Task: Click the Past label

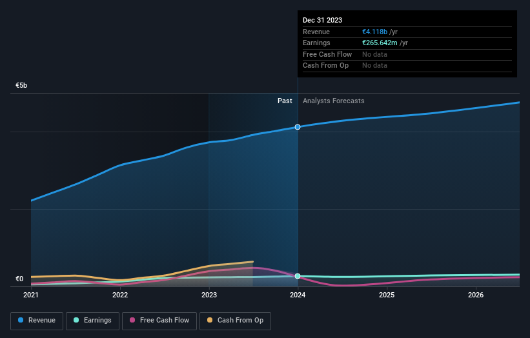Action: [285, 101]
